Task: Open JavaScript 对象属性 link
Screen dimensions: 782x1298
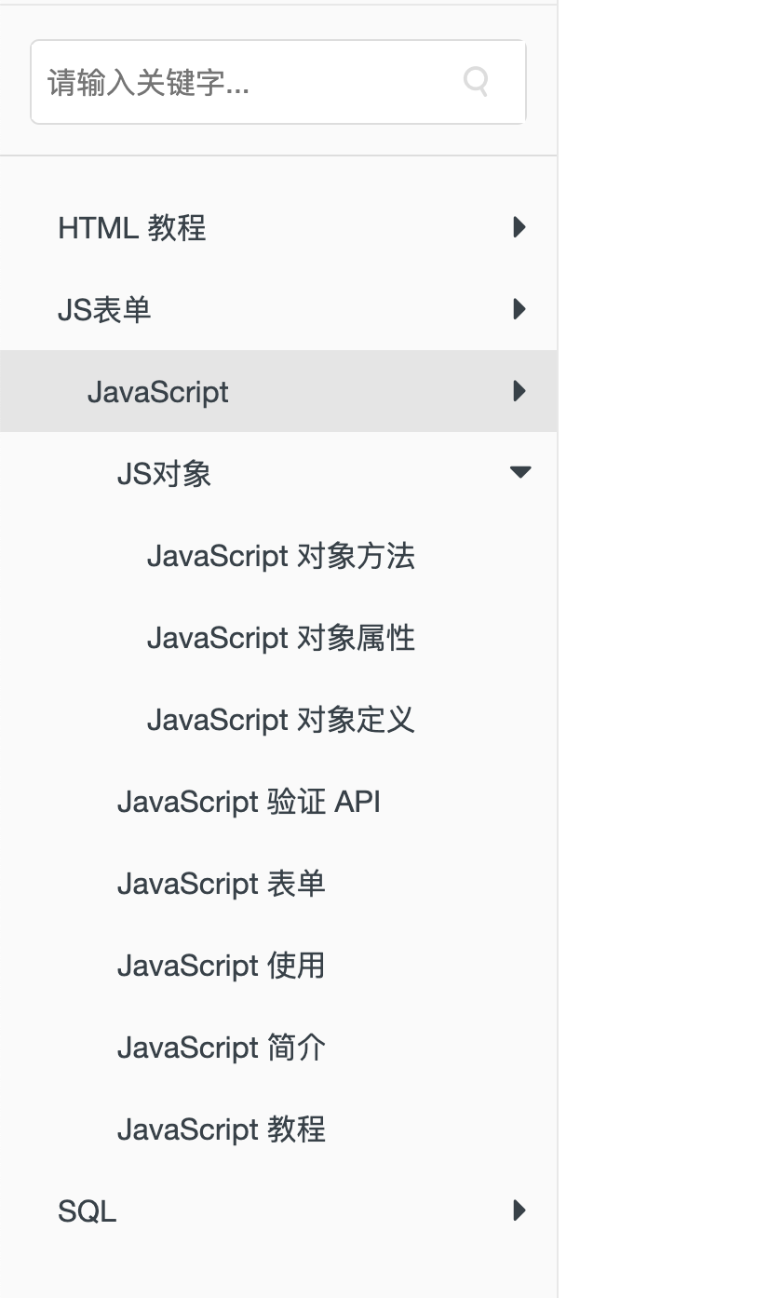Action: [x=281, y=638]
